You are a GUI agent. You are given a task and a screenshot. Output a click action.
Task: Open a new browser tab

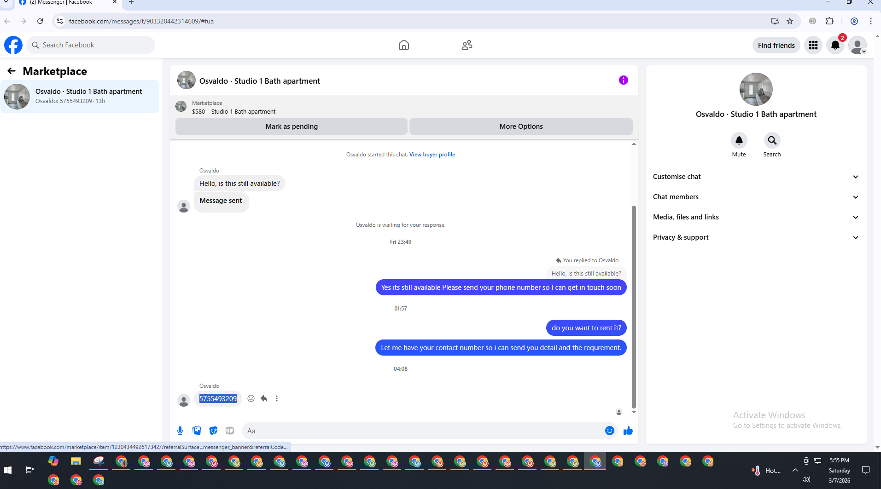point(131,3)
